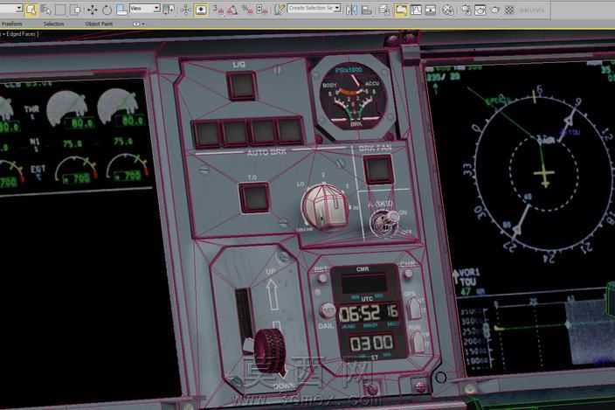Select the Select and Scale tool
The height and width of the screenshot is (410, 615).
121,10
